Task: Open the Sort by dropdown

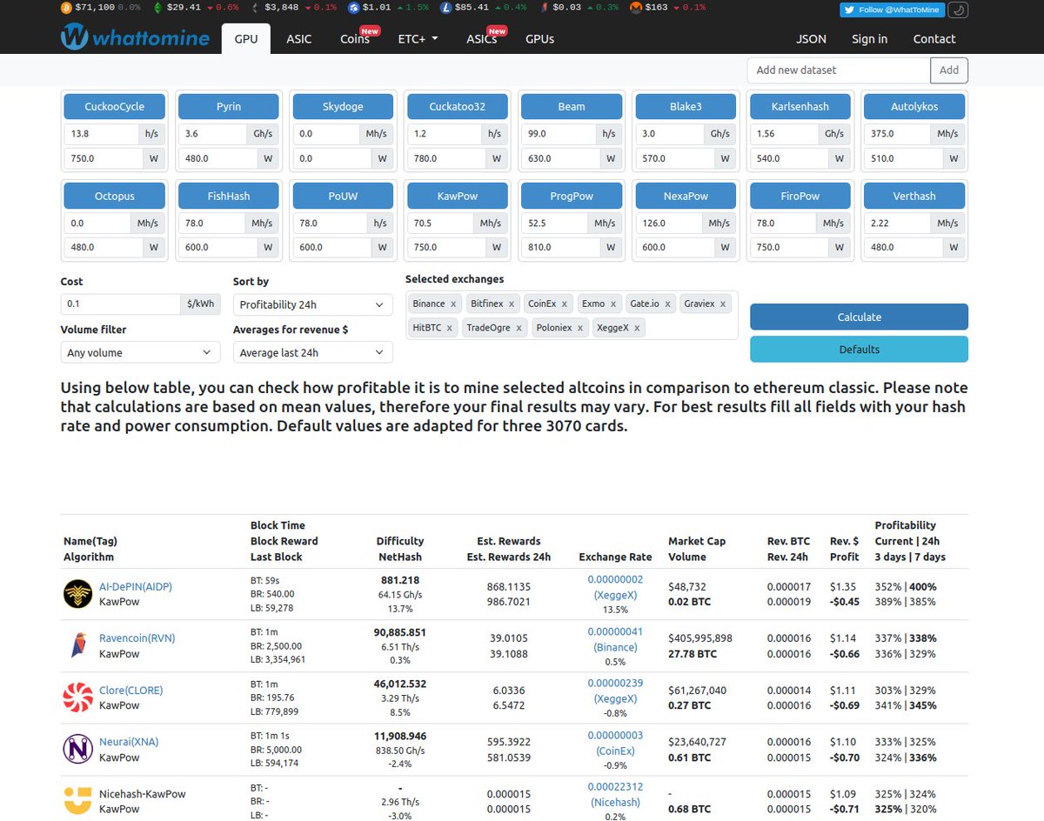Action: coord(312,304)
